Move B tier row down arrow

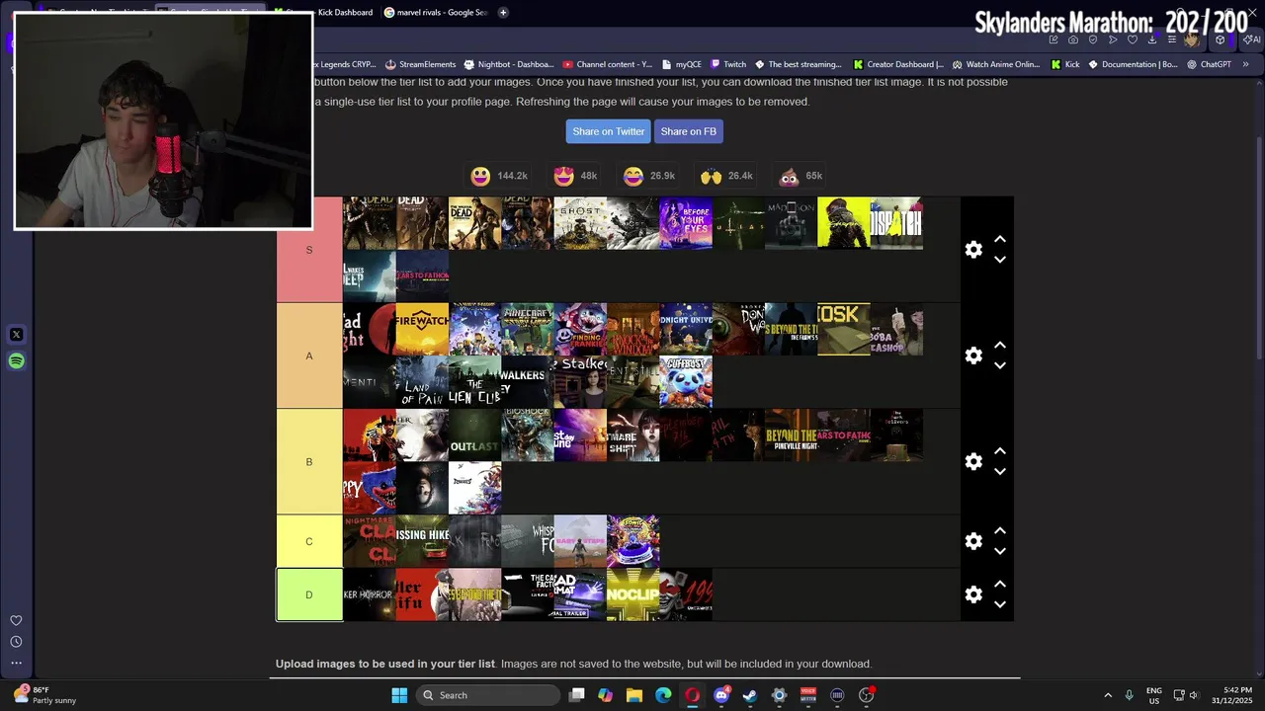coord(1000,472)
